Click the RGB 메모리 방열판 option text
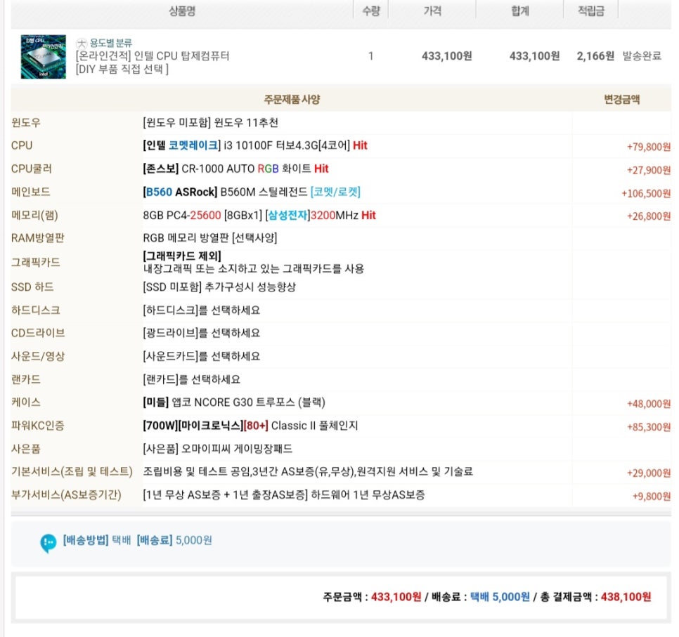 [x=210, y=238]
